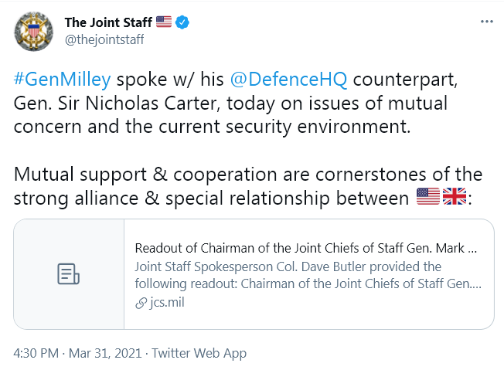504x370 pixels.
Task: Open the tweet's more options menu
Action: coord(487,22)
